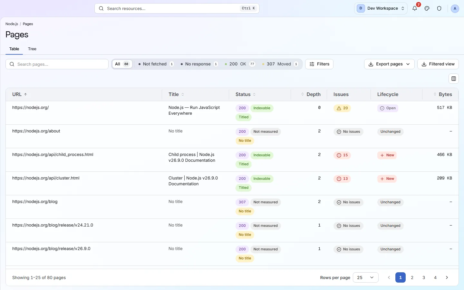
Task: Filter by 307 Moved status
Action: coord(280,64)
